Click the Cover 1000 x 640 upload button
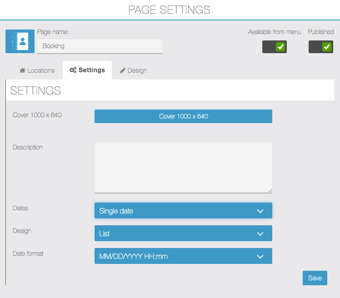Screen dimensions: 340x298 [x=183, y=116]
